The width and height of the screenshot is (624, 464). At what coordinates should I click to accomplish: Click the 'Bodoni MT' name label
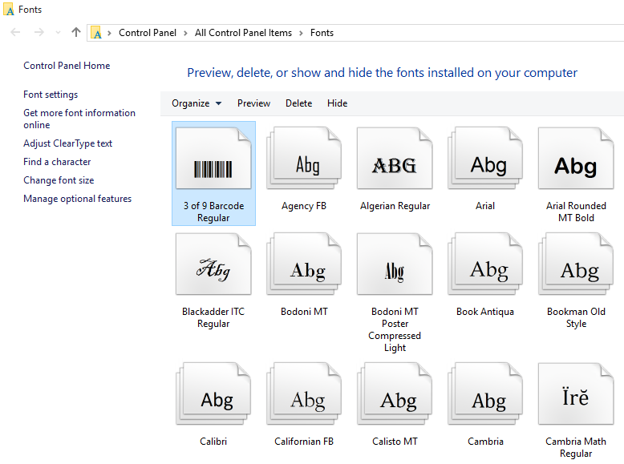click(304, 312)
